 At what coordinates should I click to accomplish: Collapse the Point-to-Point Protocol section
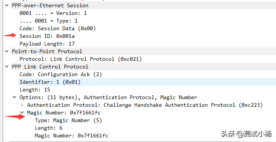[x=7, y=51]
